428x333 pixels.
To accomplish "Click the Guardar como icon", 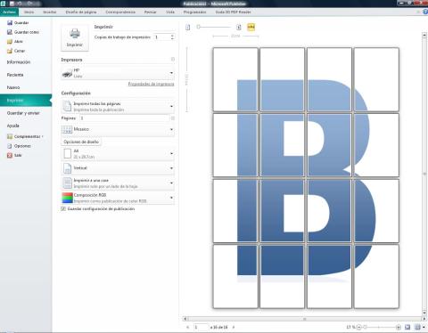I will pyautogui.click(x=10, y=32).
